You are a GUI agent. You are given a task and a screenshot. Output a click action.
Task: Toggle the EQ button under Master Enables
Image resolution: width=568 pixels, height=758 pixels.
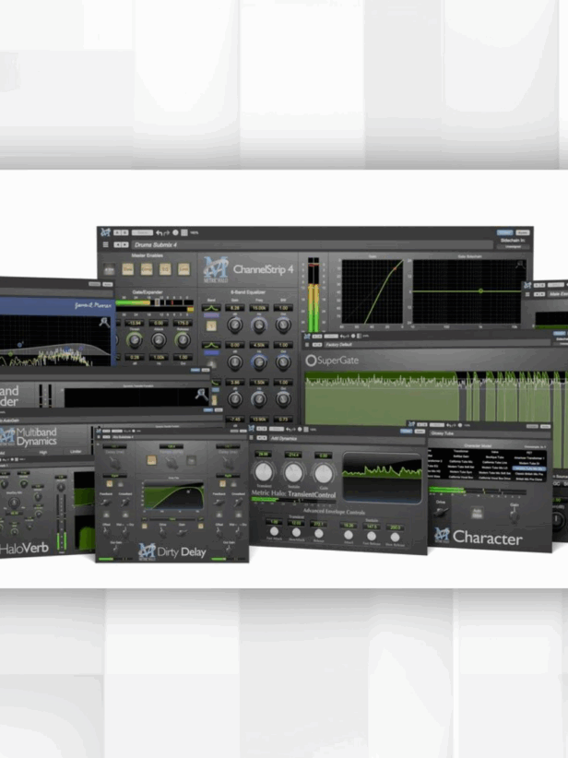coord(165,269)
